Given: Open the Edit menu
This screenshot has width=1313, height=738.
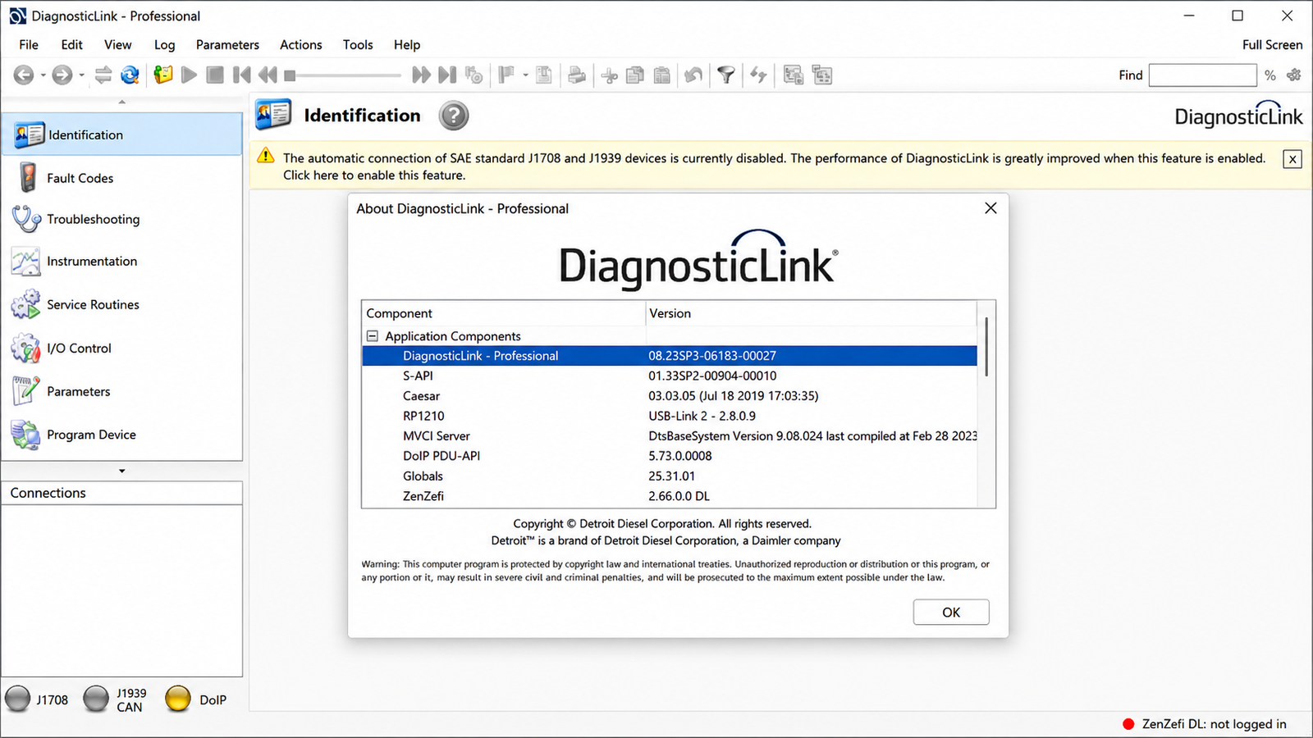Looking at the screenshot, I should 71,45.
